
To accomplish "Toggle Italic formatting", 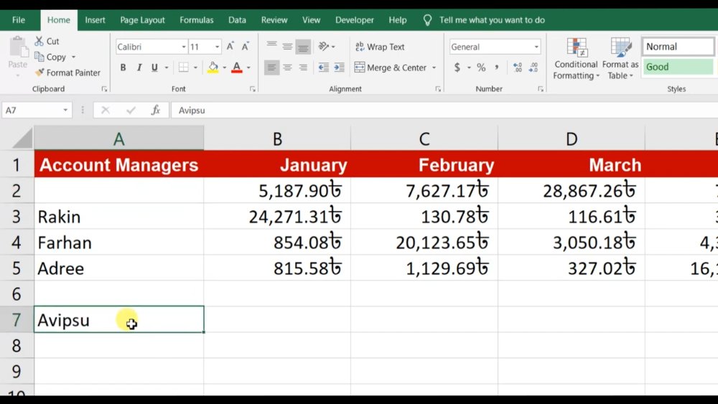I will click(139, 67).
